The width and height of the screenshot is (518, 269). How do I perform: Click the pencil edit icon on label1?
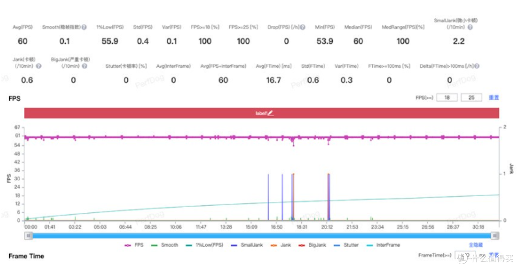click(x=271, y=113)
